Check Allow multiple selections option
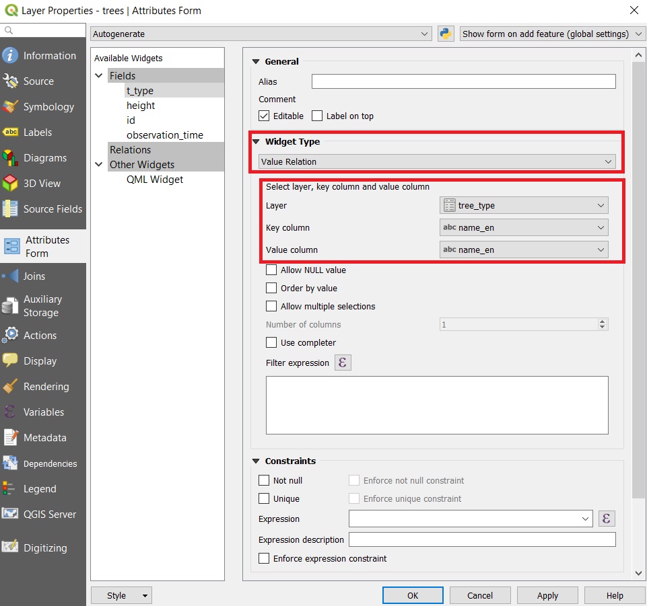Viewport: 647px width, 606px height. (271, 307)
